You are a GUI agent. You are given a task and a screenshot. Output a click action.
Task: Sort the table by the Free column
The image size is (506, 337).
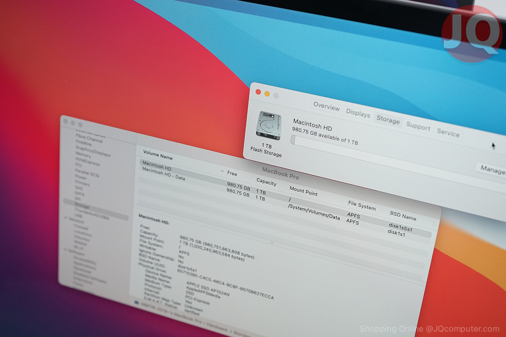pos(232,173)
